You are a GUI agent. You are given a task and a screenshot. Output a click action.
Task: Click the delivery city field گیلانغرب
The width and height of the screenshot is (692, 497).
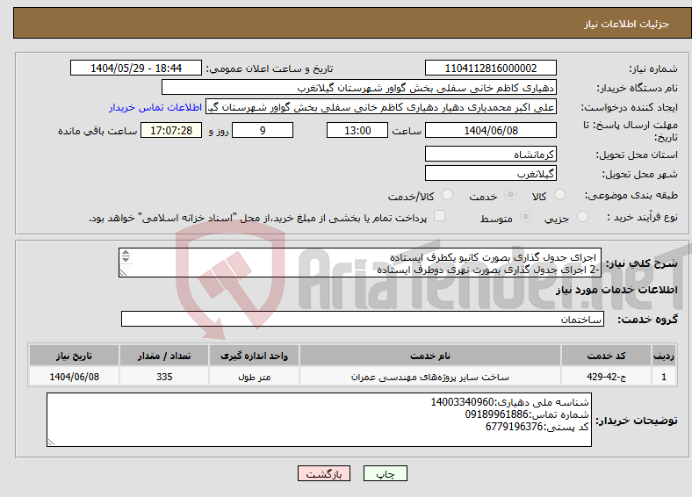click(491, 174)
